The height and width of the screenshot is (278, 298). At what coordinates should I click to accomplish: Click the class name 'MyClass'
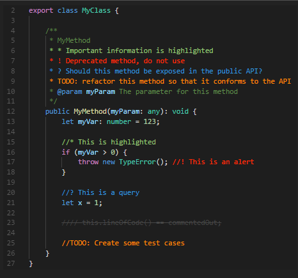tap(96, 11)
